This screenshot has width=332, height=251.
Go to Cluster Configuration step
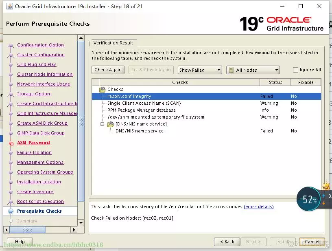tap(41, 55)
